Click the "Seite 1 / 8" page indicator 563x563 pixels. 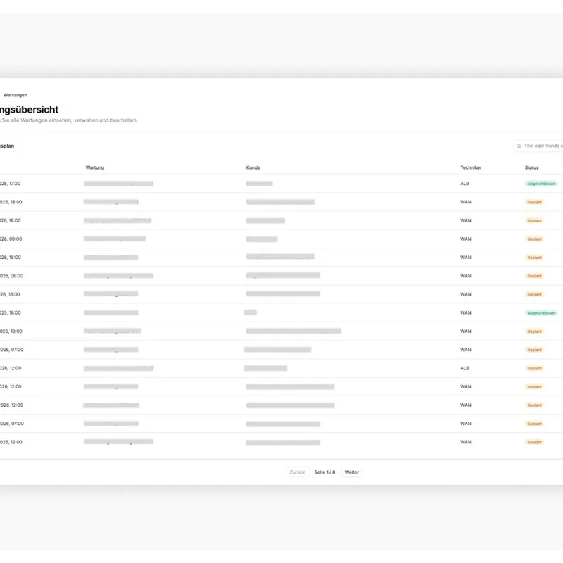tap(324, 472)
